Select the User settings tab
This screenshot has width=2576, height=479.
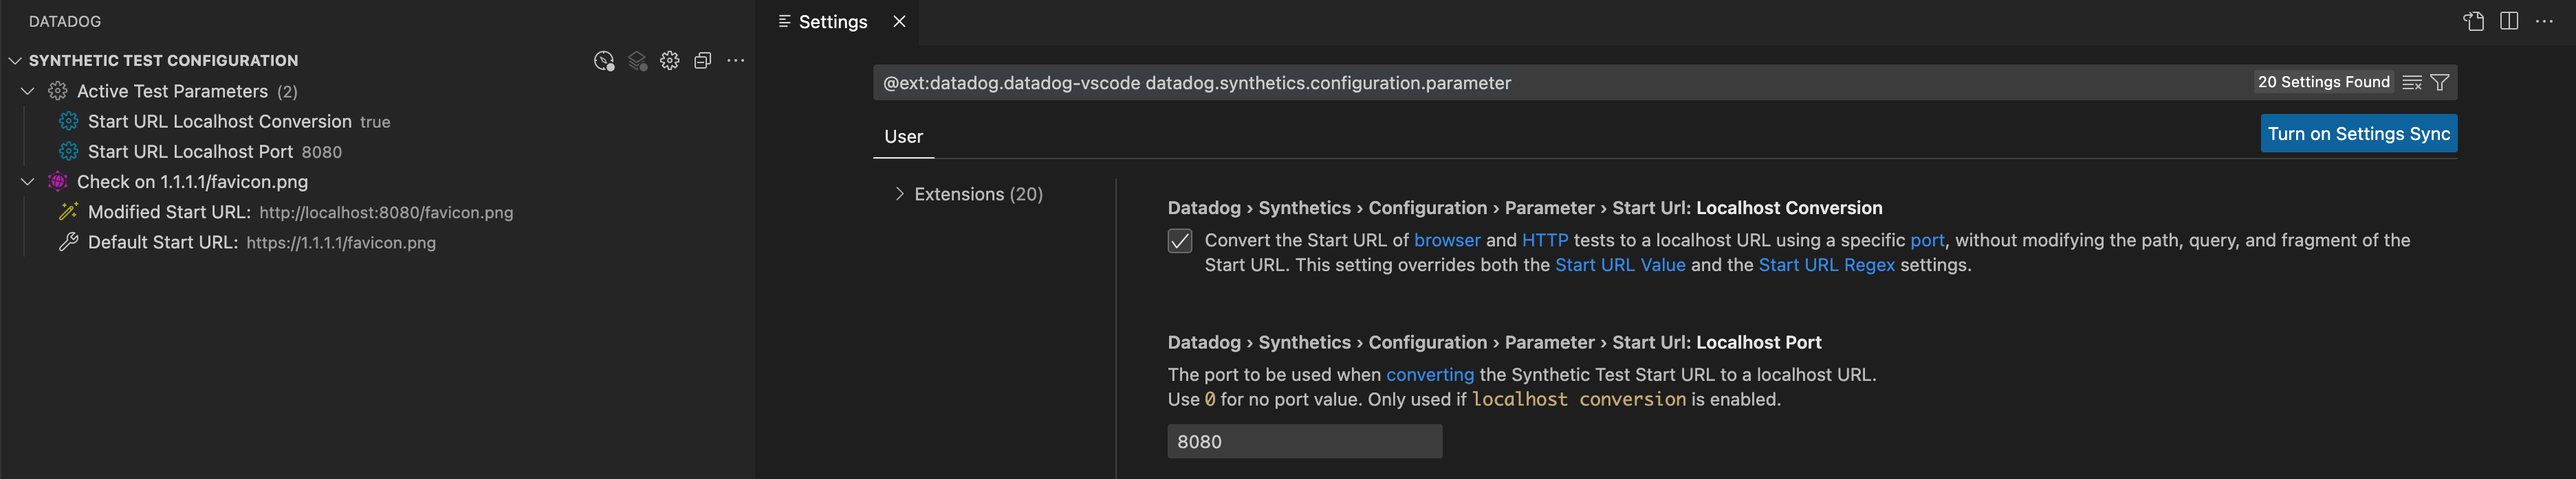(903, 137)
